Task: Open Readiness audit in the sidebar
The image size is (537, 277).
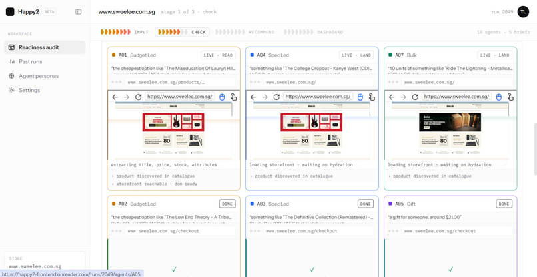Action: pos(45,47)
